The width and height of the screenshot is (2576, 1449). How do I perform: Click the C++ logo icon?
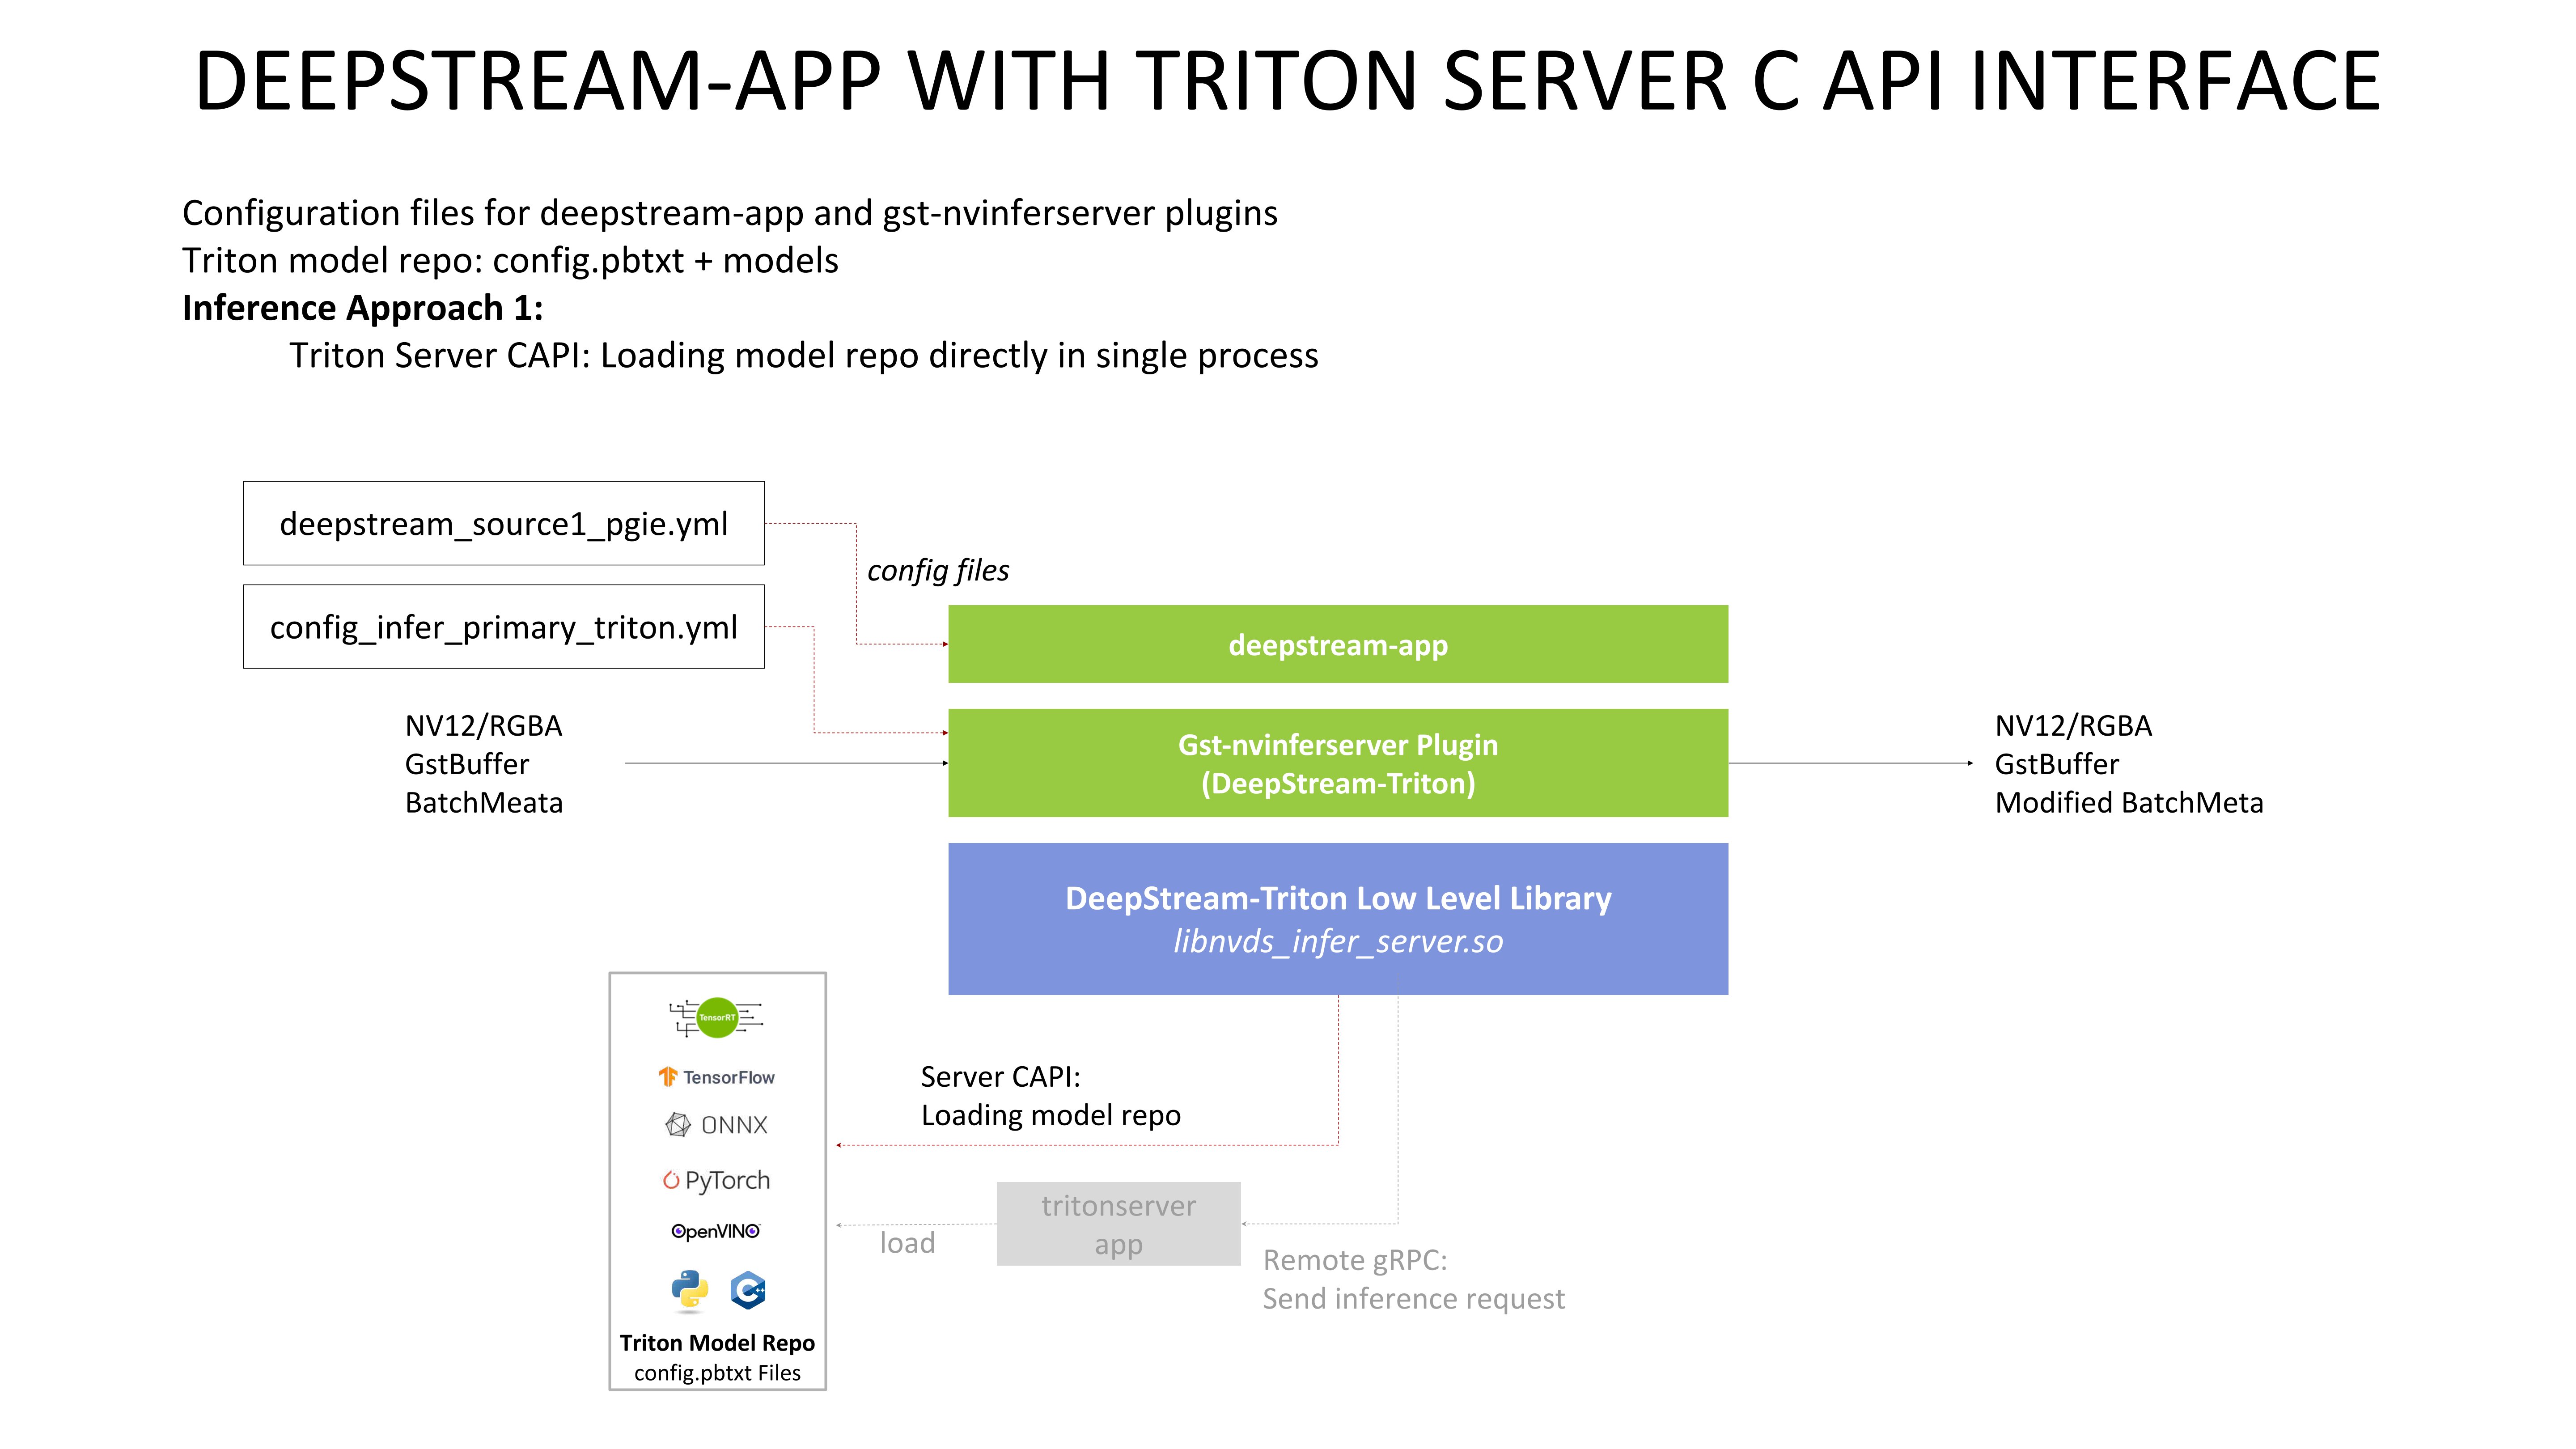[748, 1290]
